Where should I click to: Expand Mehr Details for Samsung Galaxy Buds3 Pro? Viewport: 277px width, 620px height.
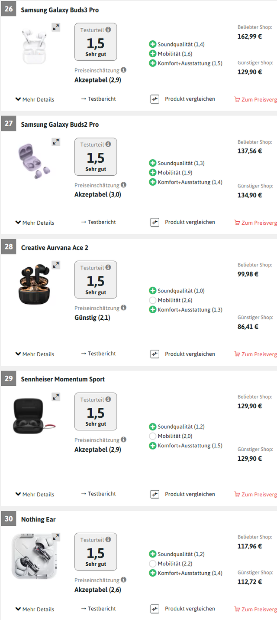point(35,99)
